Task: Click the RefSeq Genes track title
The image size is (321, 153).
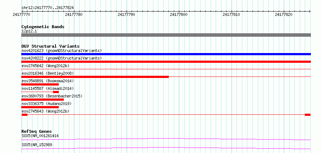Action: point(37,131)
